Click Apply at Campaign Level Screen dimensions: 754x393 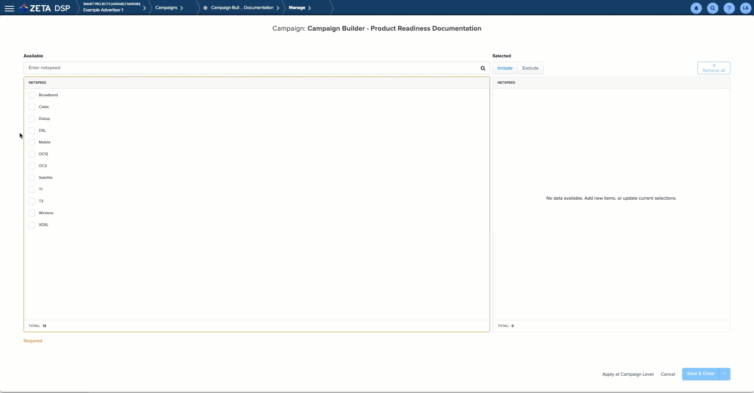[628, 374]
